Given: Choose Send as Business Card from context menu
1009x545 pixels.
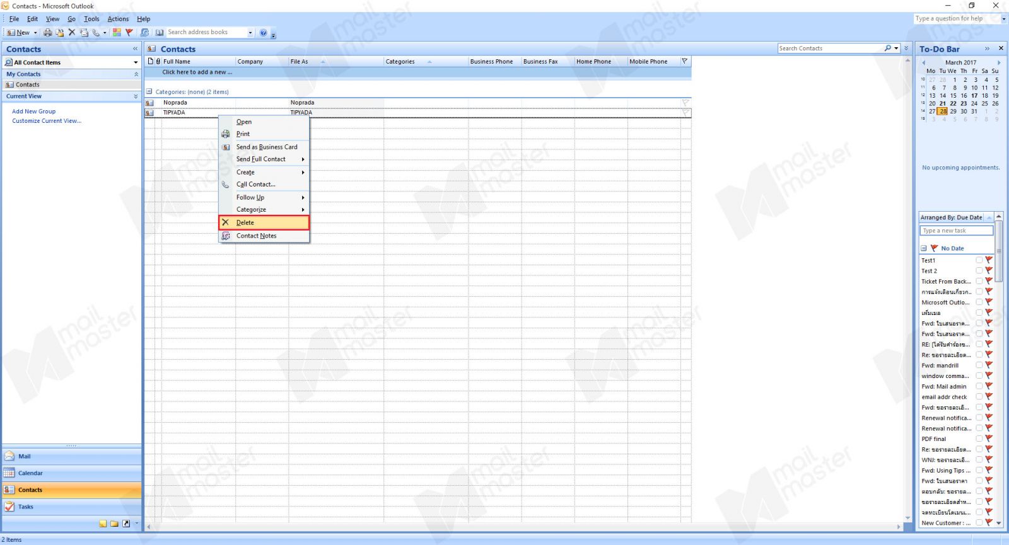Looking at the screenshot, I should [x=264, y=147].
